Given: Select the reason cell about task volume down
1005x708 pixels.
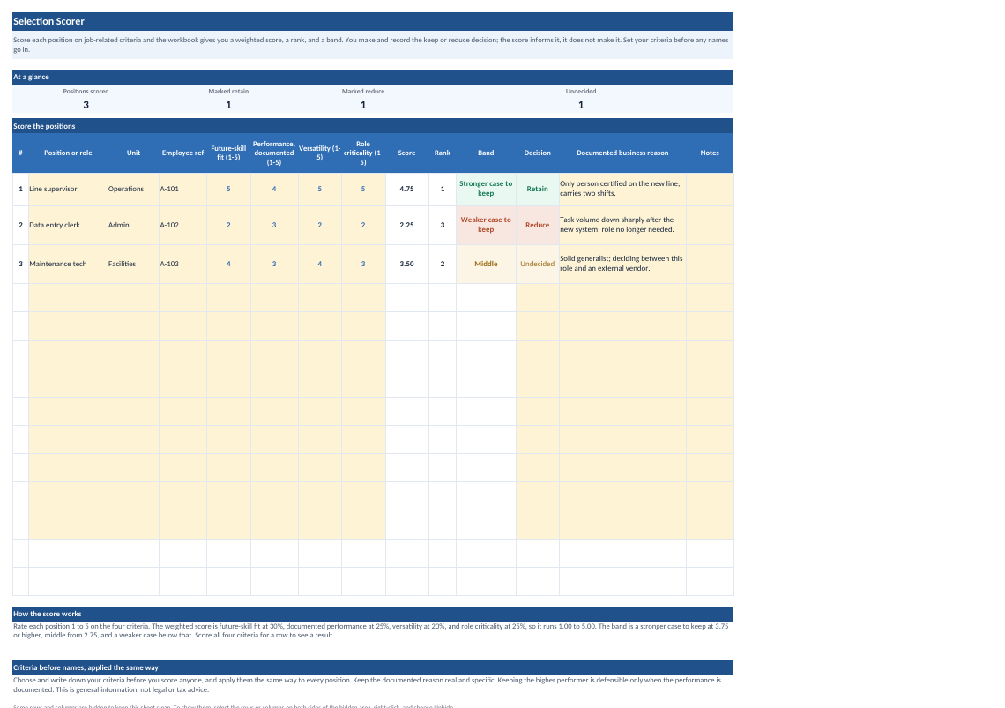Looking at the screenshot, I should [x=622, y=225].
